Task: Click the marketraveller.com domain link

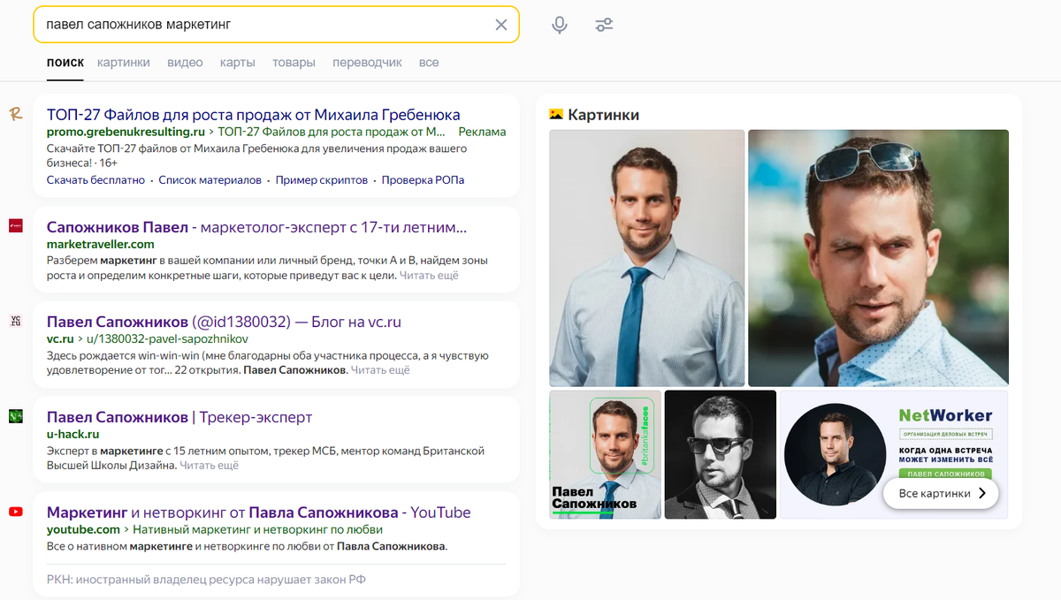Action: point(101,244)
